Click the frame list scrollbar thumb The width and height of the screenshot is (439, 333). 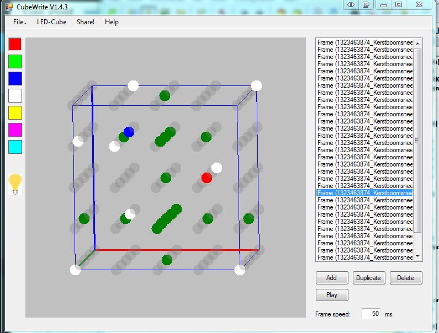[x=417, y=141]
